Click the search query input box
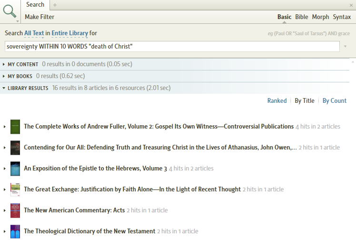The image size is (356, 250). 172,46
